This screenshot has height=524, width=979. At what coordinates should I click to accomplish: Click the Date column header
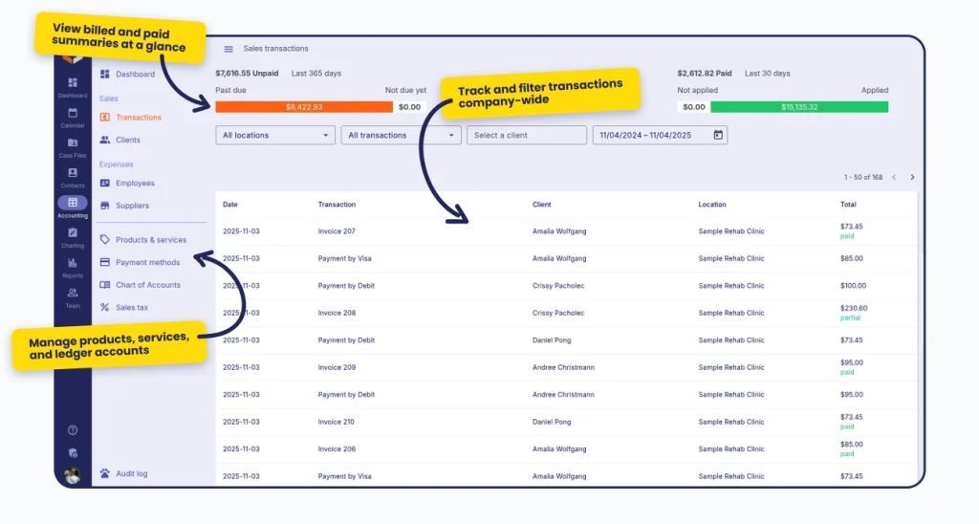(x=229, y=205)
